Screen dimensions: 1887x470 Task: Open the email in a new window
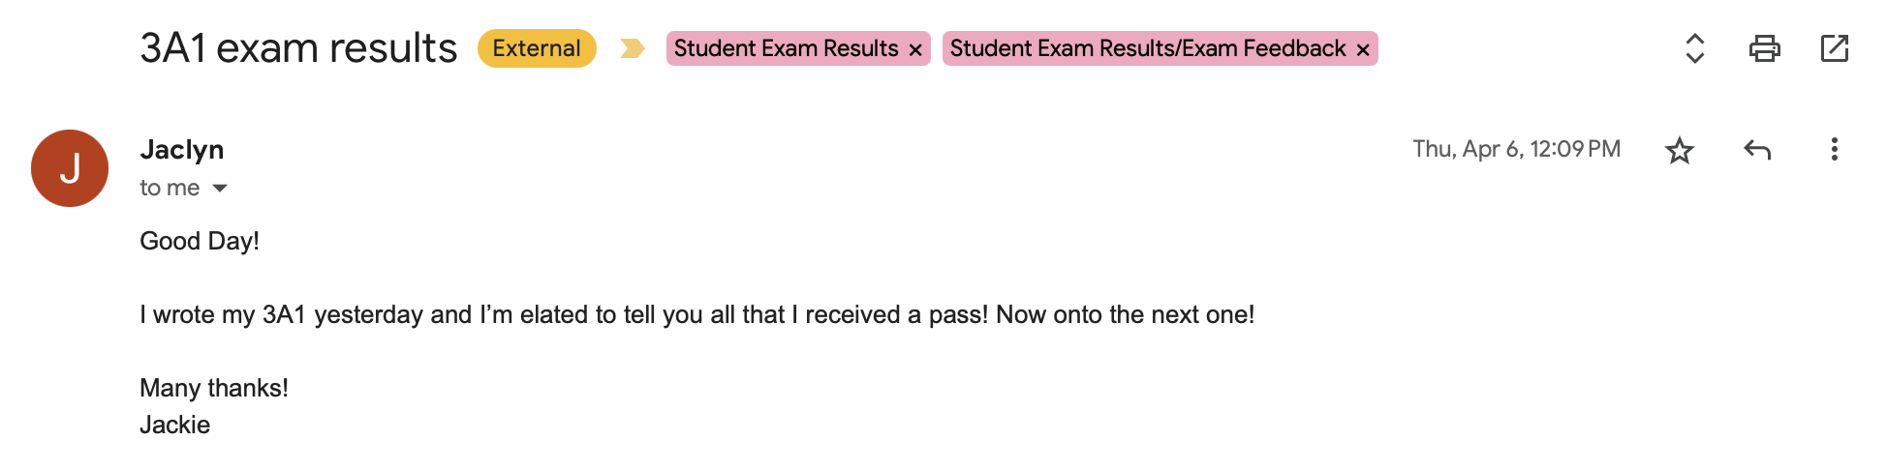pyautogui.click(x=1834, y=48)
